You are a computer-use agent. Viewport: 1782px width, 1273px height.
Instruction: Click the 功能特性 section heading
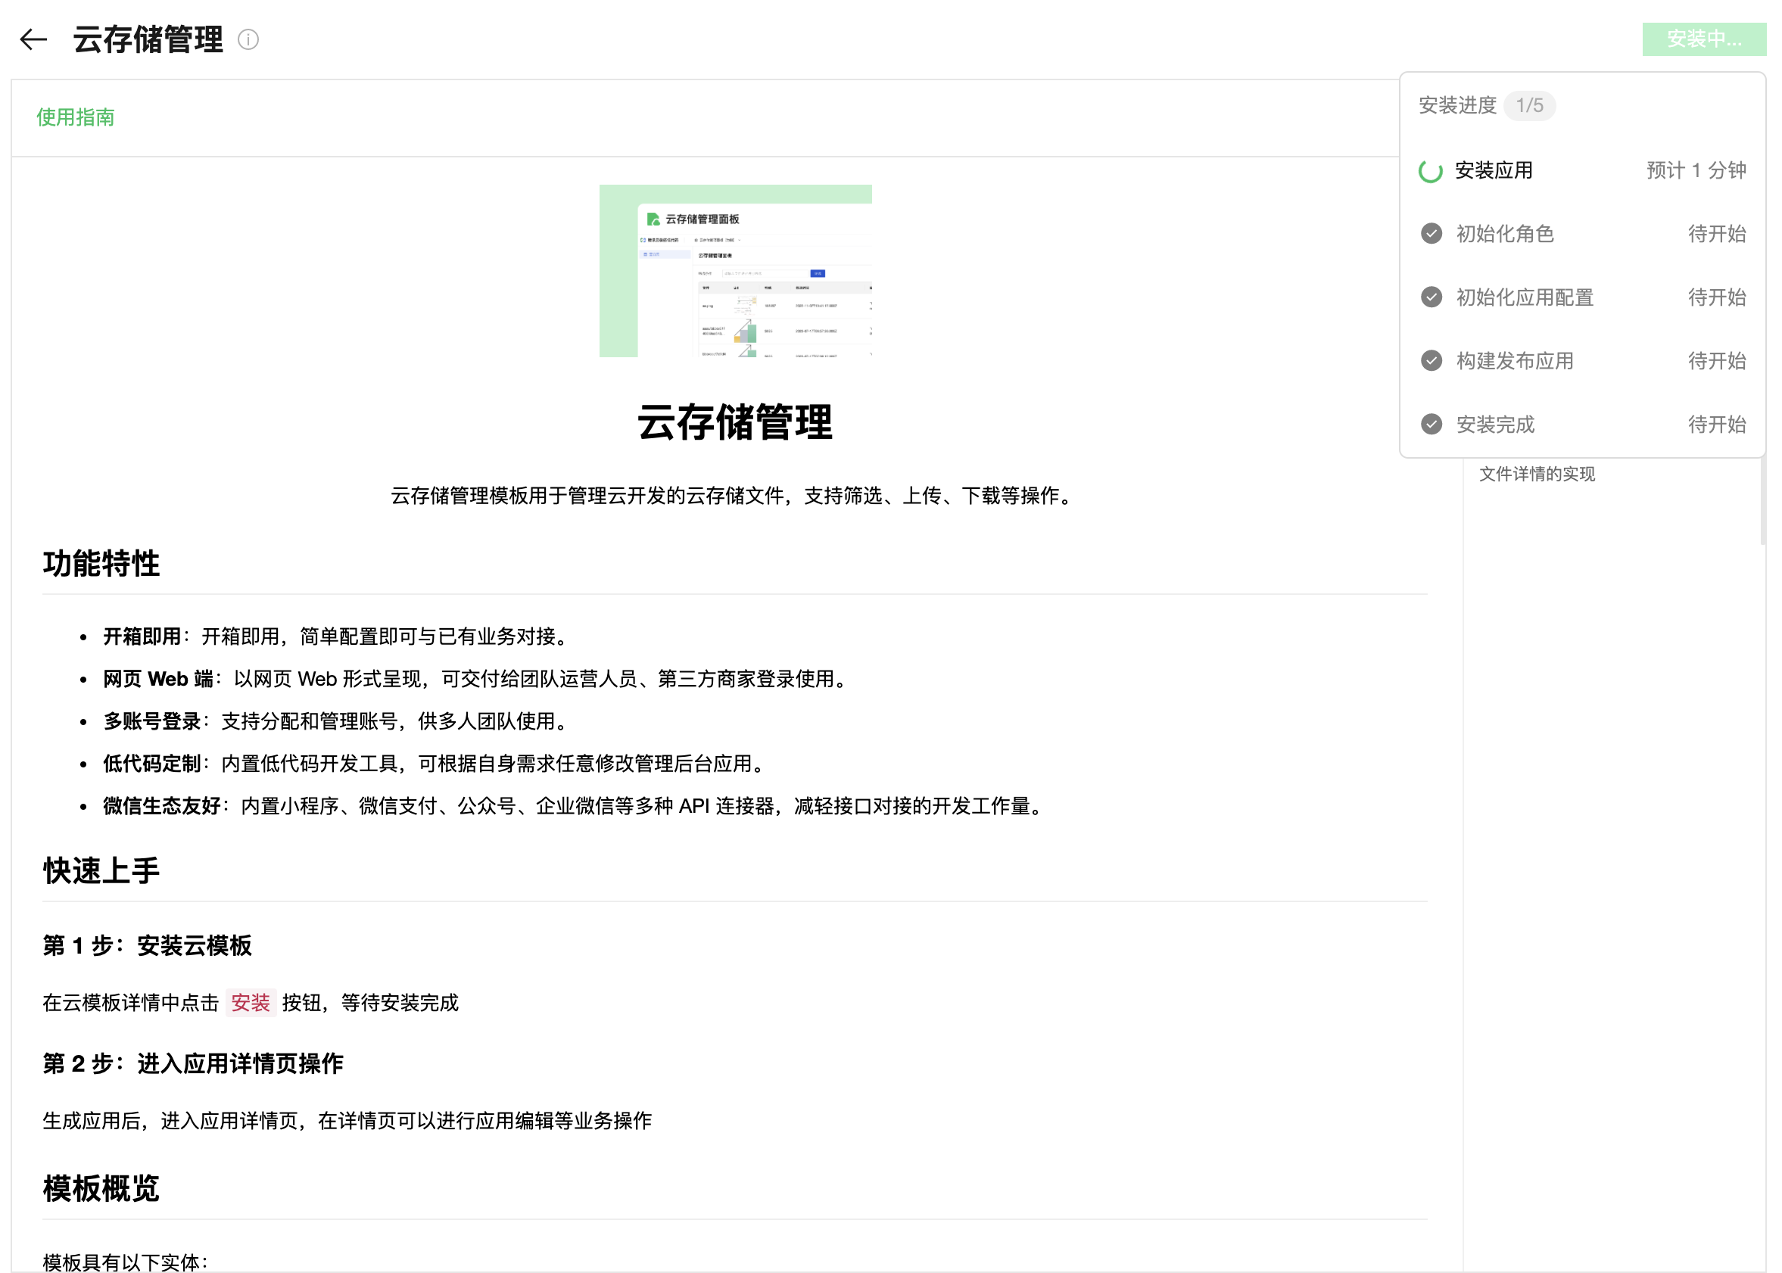[x=101, y=564]
